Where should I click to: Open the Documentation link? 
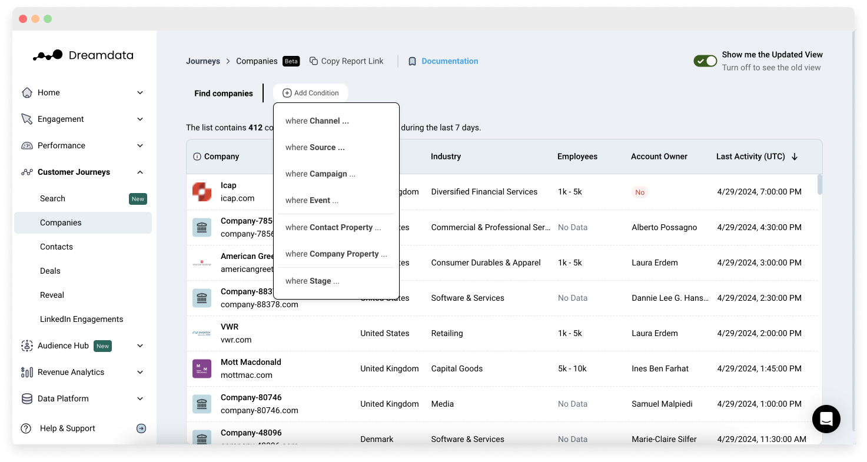click(x=450, y=61)
